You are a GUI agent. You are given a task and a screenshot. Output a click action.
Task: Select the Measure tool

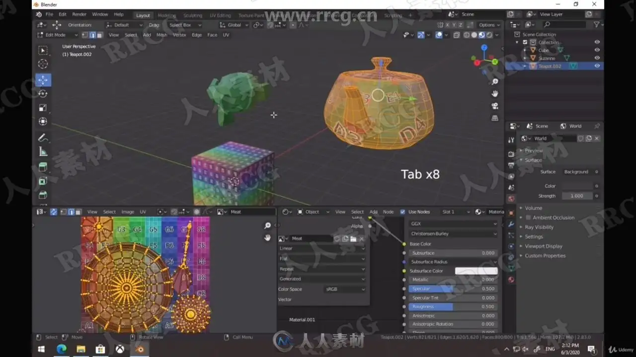[x=43, y=152]
